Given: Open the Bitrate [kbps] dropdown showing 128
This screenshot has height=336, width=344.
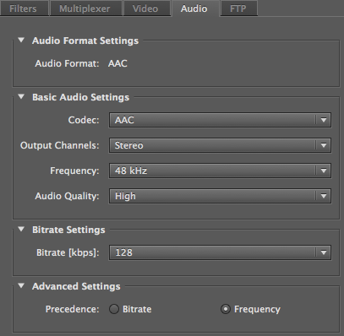Looking at the screenshot, I should (220, 252).
